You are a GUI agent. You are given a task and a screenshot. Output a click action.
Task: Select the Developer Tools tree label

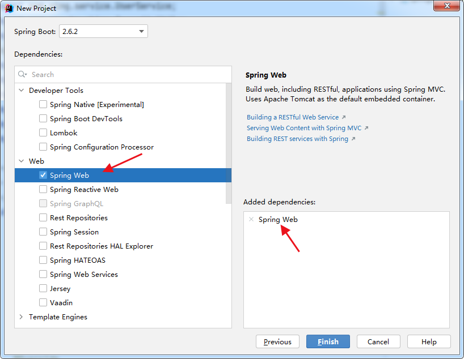(x=56, y=90)
